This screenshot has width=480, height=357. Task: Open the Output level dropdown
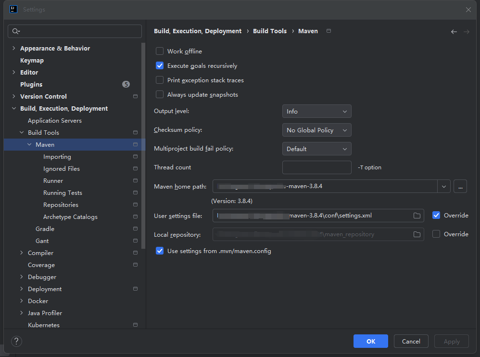316,112
